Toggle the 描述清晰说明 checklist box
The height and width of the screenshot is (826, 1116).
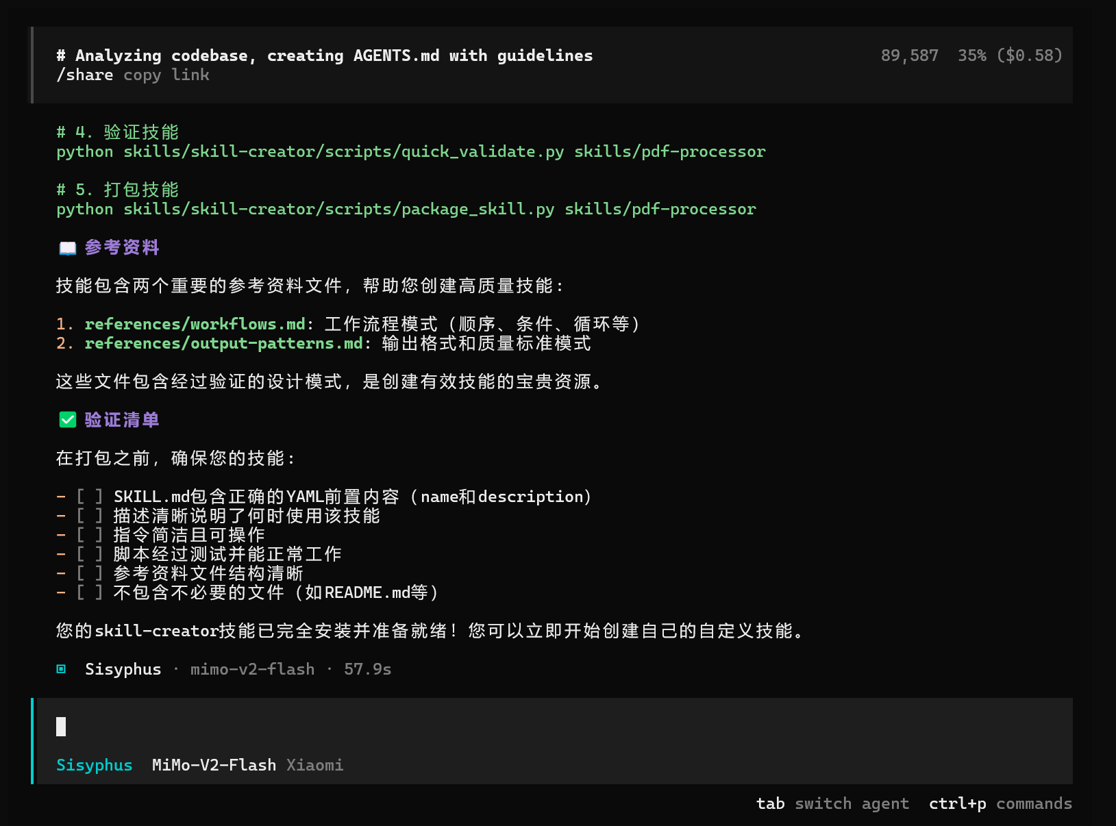click(89, 516)
